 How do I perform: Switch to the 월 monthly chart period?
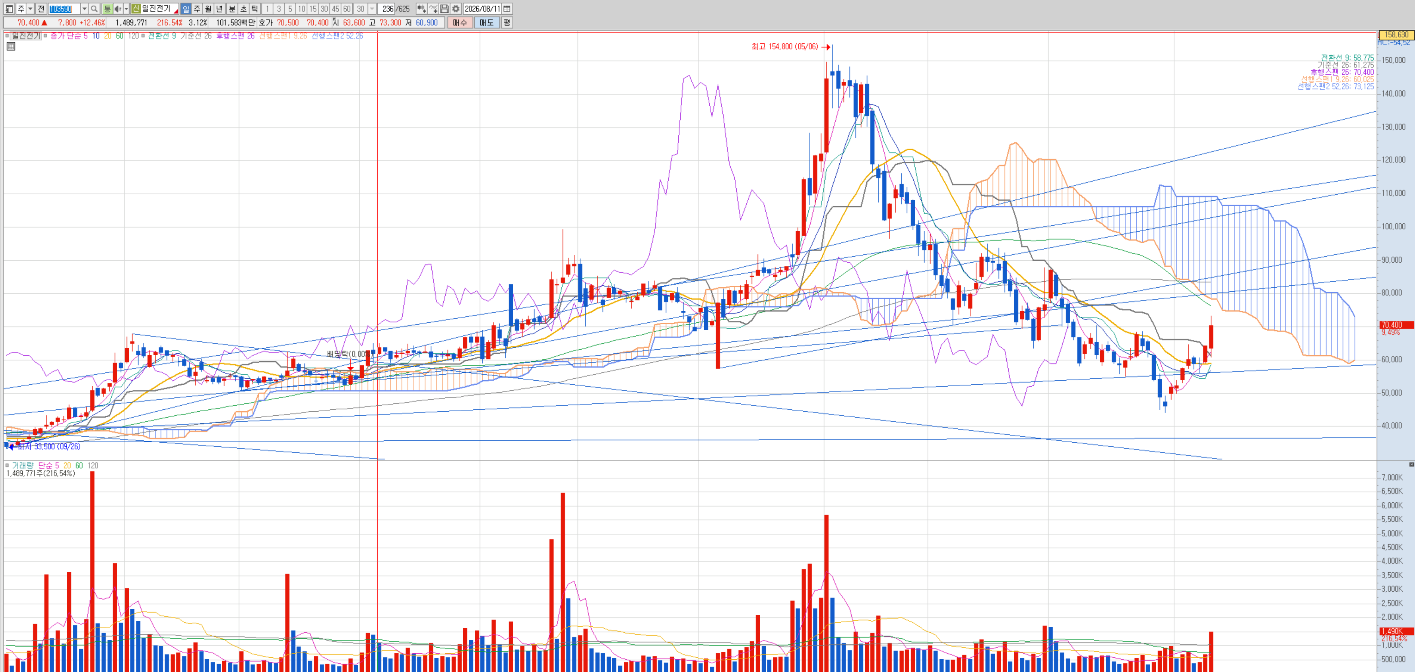coord(208,9)
